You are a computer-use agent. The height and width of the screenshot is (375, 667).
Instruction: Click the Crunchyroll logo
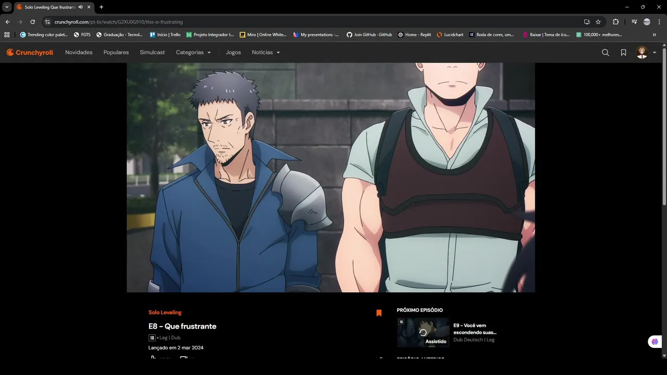click(x=30, y=53)
